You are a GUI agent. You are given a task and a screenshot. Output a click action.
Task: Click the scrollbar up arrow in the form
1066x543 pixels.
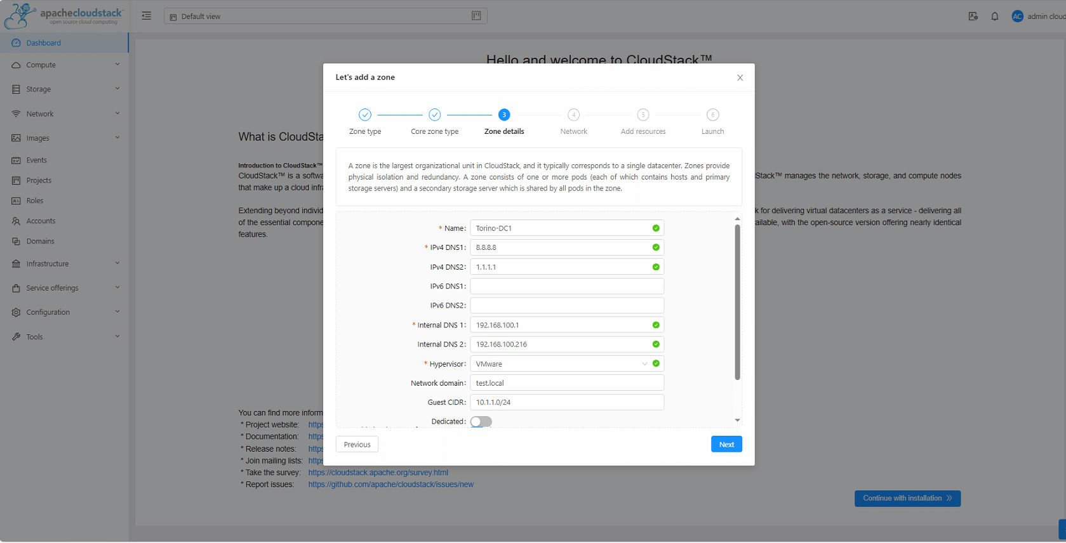(x=737, y=219)
